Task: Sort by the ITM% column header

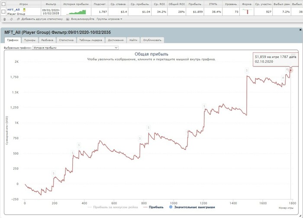Action: pyautogui.click(x=213, y=4)
